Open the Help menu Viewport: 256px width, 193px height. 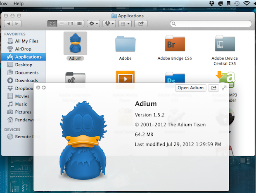click(x=19, y=3)
